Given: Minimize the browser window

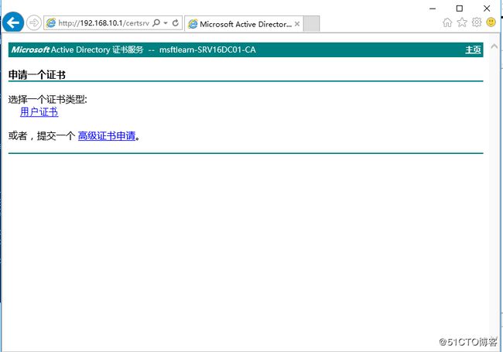Looking at the screenshot, I should tap(433, 9).
